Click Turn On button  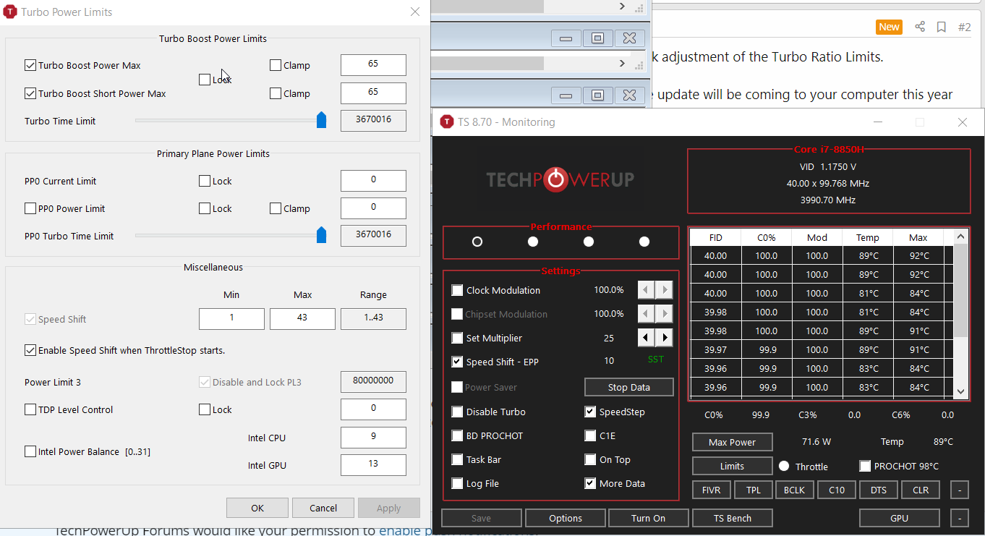[649, 518]
